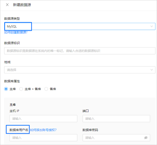Click the 地域 label

7,62
